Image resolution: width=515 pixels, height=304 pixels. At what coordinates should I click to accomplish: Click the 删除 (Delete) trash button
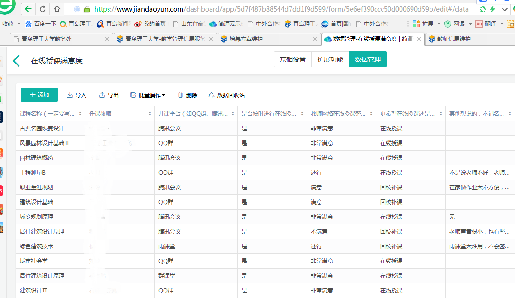(188, 95)
